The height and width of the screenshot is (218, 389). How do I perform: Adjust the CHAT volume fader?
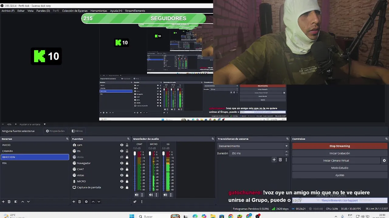[135, 154]
